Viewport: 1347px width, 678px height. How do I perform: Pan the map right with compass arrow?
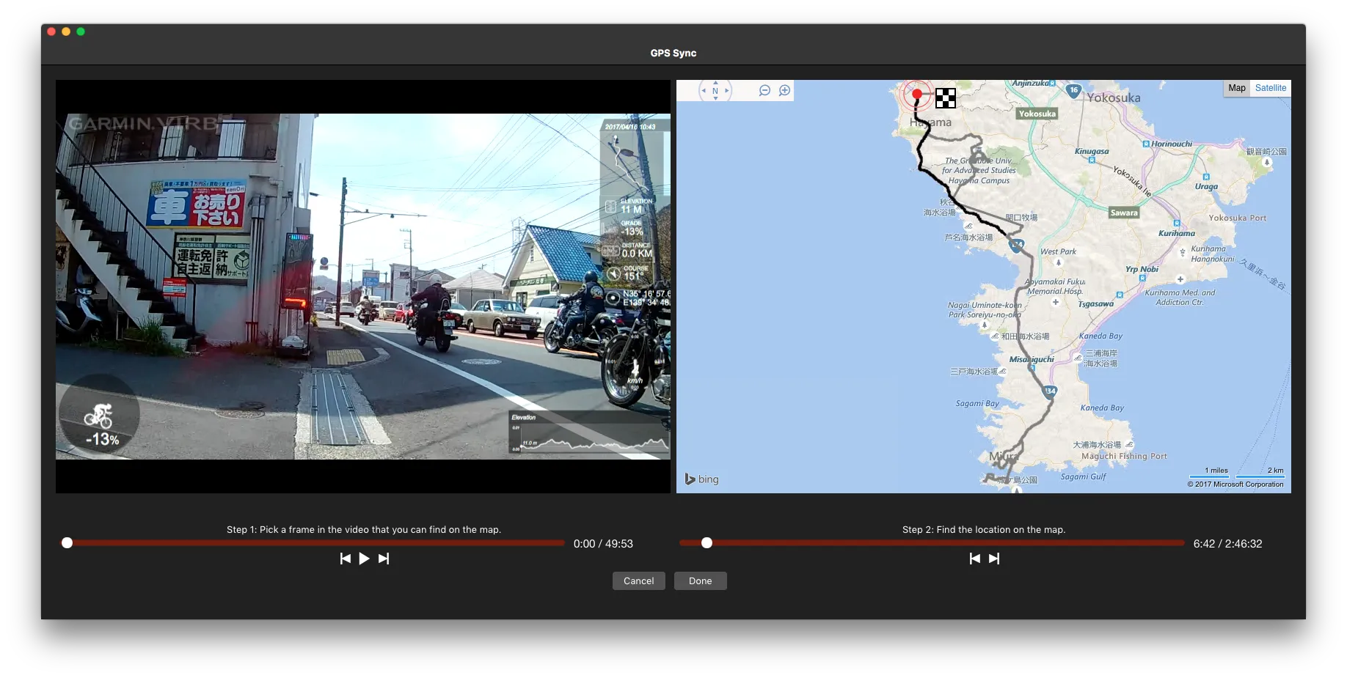pos(727,91)
